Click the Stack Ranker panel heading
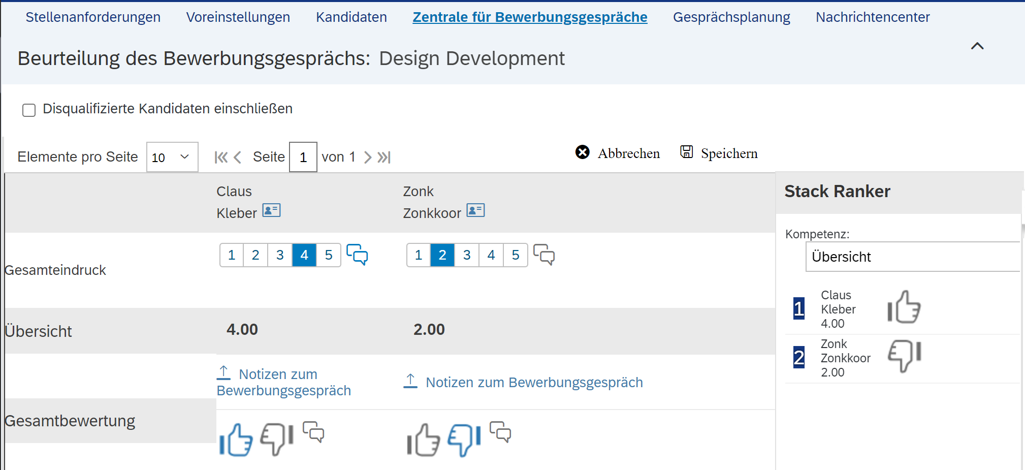The width and height of the screenshot is (1025, 470). coord(837,191)
